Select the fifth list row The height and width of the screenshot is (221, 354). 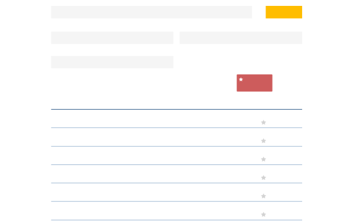coord(176,192)
